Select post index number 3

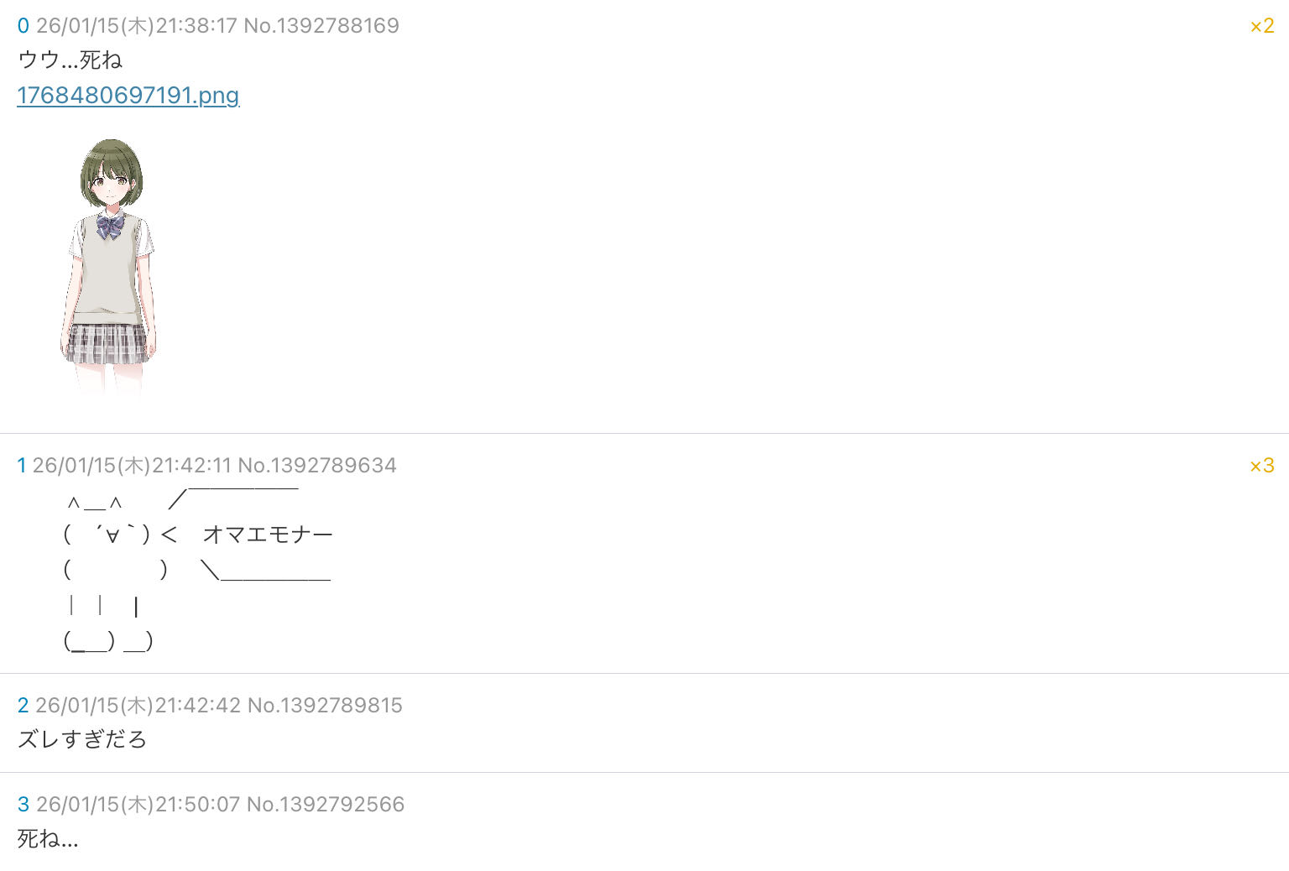23,805
